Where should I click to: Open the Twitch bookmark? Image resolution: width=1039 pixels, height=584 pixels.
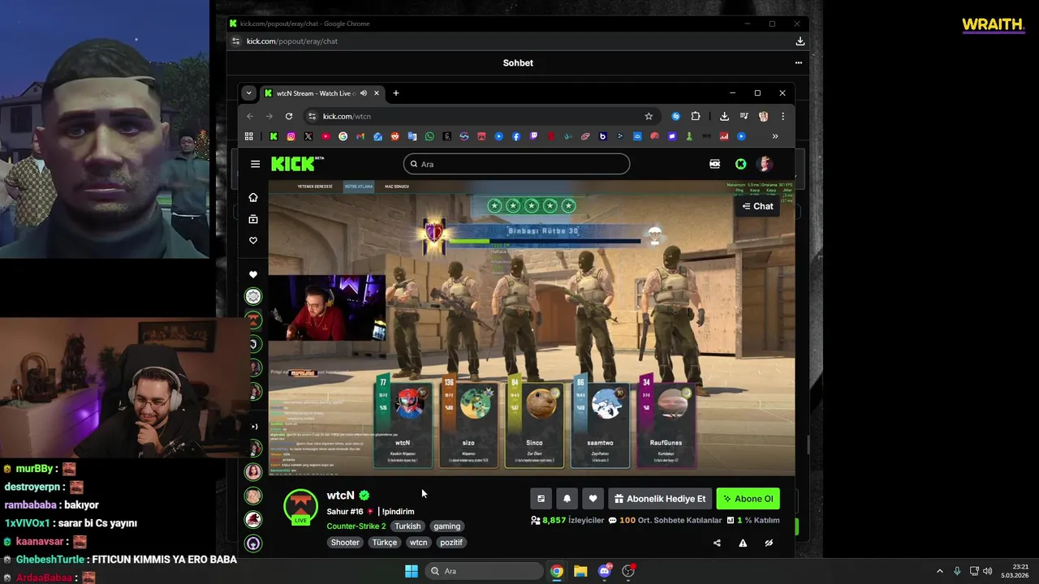point(533,136)
